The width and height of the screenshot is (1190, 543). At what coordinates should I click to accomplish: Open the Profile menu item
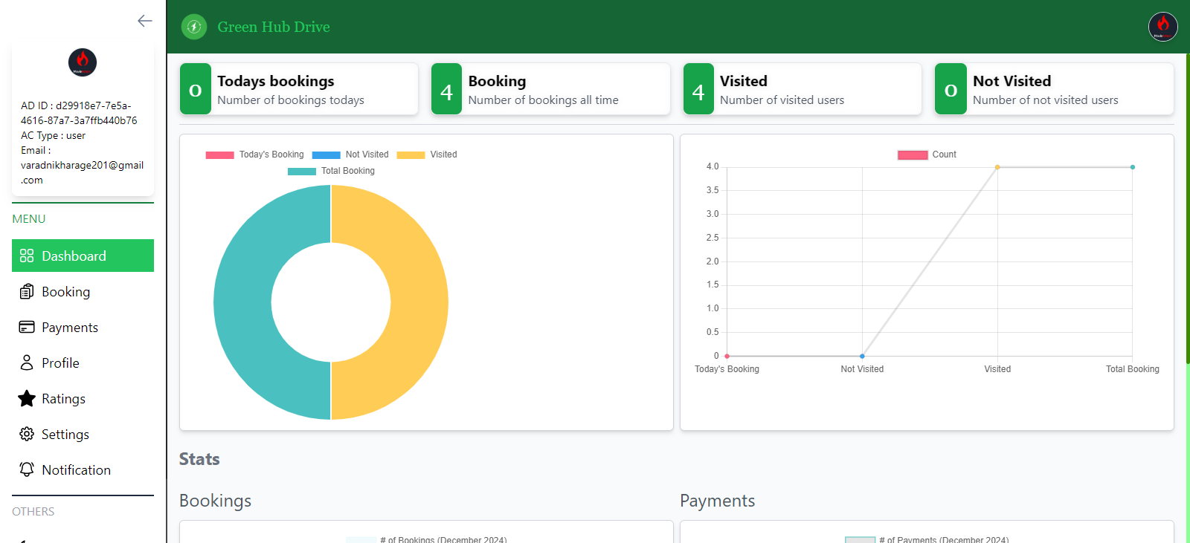(83, 362)
